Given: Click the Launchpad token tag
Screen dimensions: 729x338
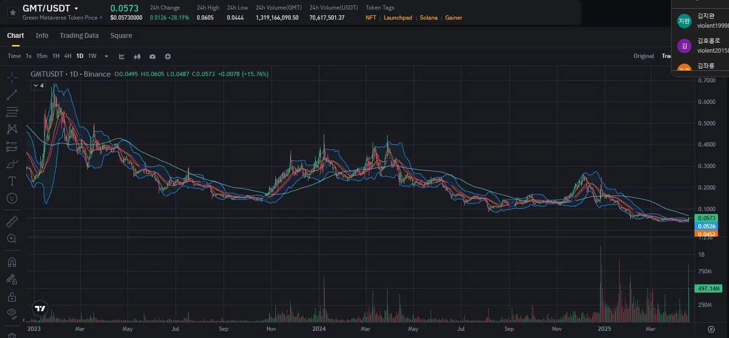Looking at the screenshot, I should click(398, 18).
